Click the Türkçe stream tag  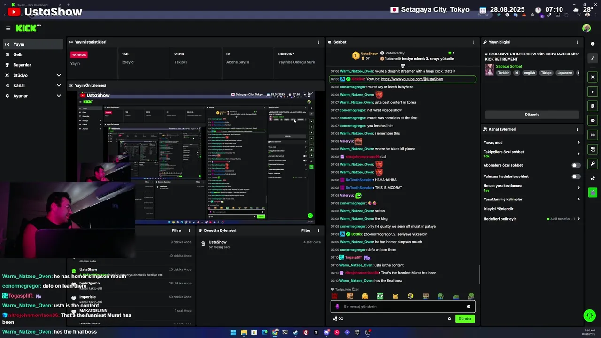click(x=546, y=73)
